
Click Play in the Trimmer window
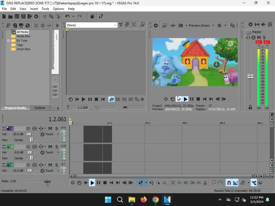[84, 99]
